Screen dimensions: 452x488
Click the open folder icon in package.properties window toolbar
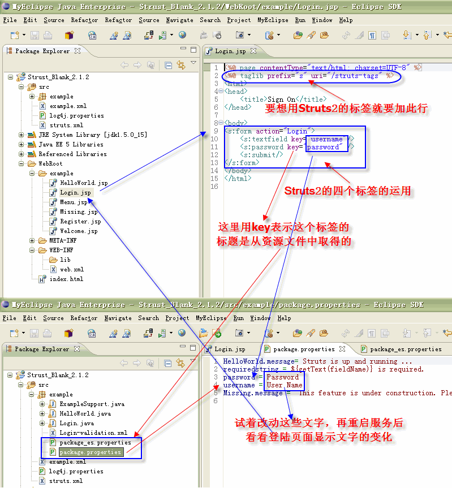(x=204, y=333)
